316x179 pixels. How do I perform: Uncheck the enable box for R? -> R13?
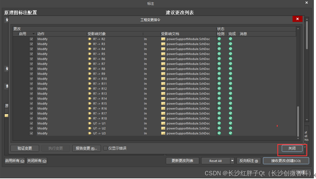click(x=31, y=94)
